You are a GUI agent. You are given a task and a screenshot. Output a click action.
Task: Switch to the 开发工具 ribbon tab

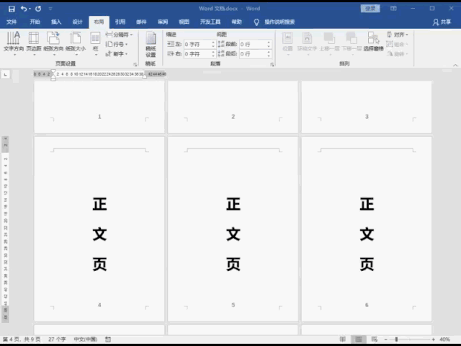[x=210, y=22]
